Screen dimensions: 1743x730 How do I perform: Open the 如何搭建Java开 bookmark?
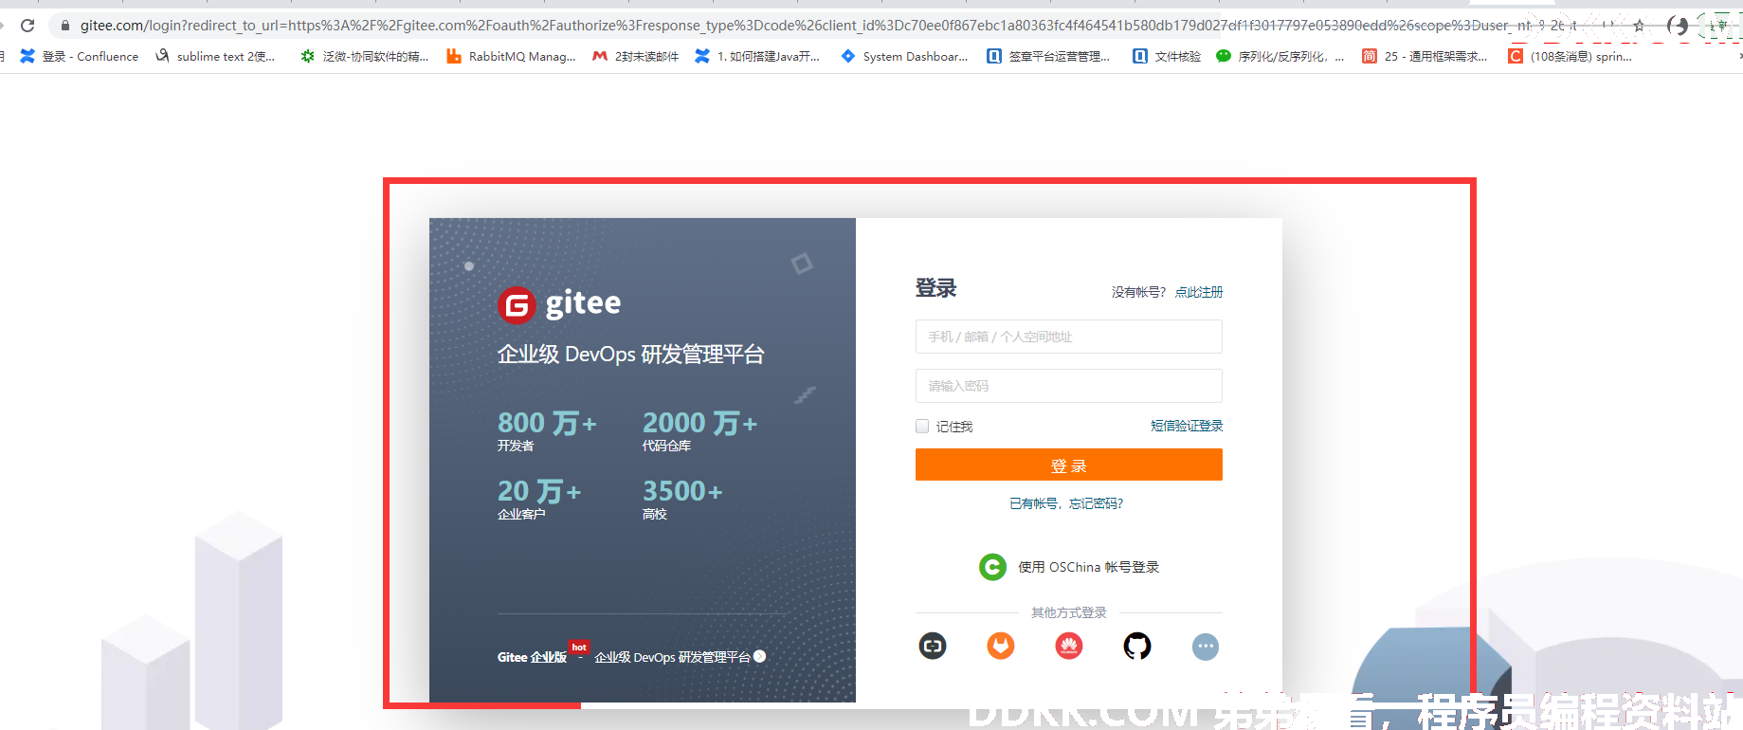pyautogui.click(x=757, y=56)
